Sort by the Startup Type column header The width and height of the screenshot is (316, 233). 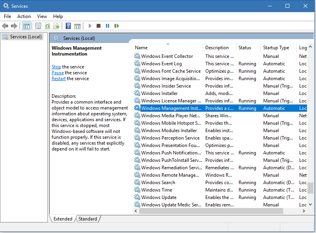coord(278,48)
